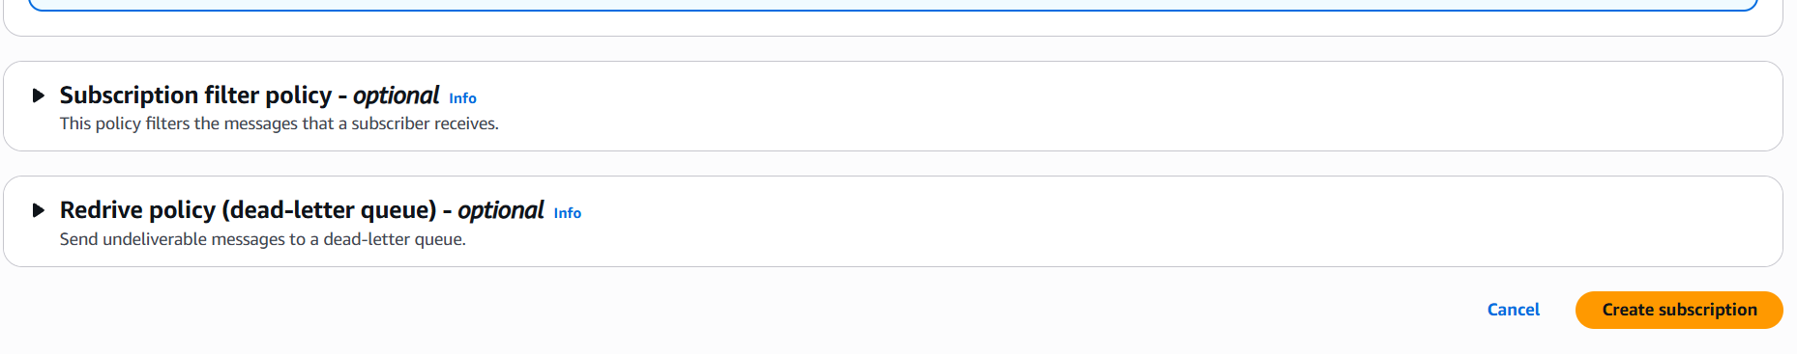The height and width of the screenshot is (354, 1797).
Task: Click empty area of Redrive policy panel
Action: tap(1112, 222)
